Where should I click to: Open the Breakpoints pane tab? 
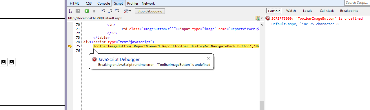click(349, 11)
